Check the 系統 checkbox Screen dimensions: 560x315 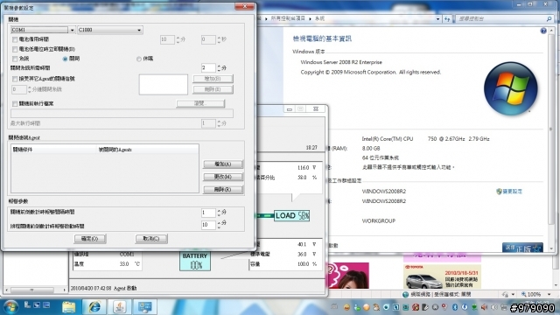[x=15, y=59]
